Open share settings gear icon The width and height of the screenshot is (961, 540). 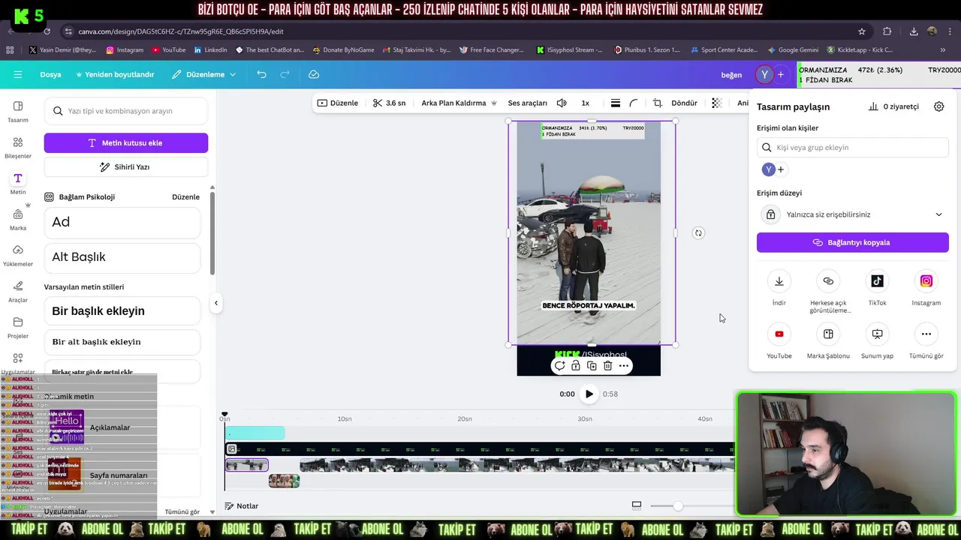pyautogui.click(x=938, y=106)
